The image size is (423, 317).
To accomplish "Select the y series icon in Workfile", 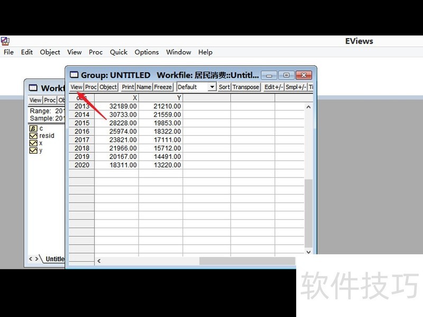I will point(33,151).
